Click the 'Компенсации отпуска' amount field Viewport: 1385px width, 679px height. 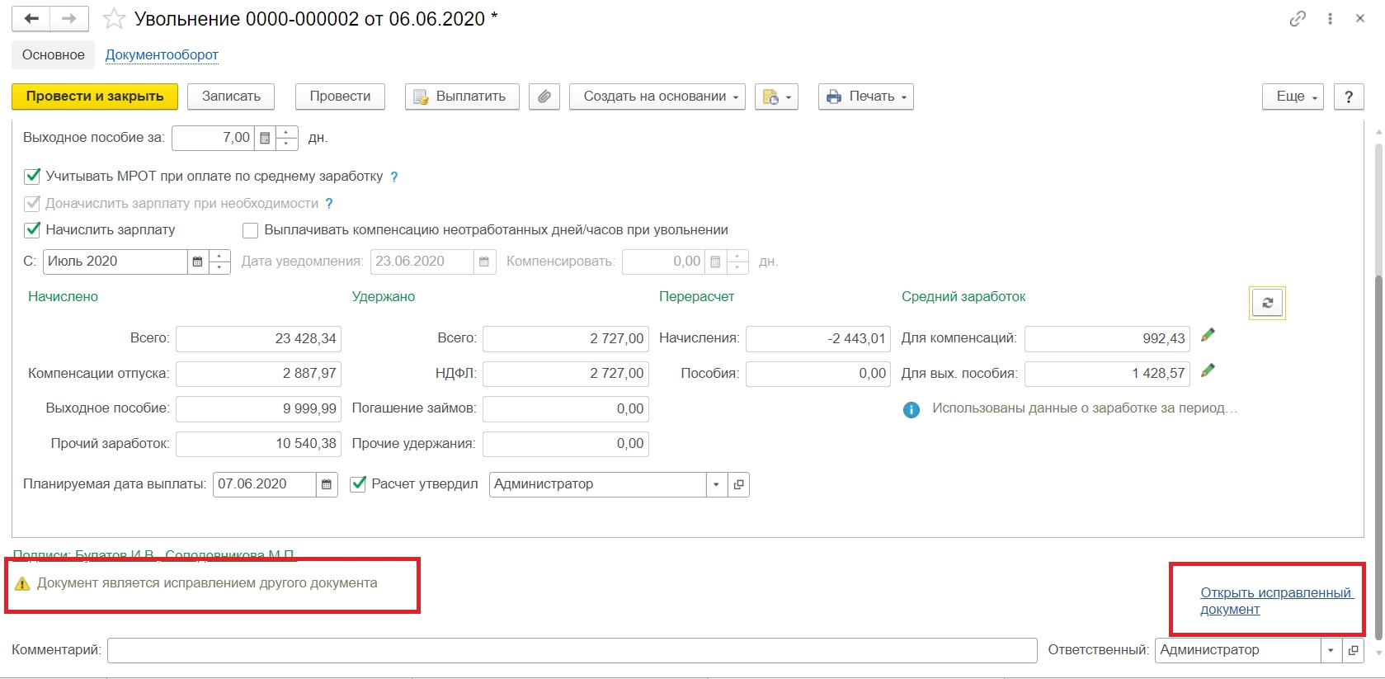coord(258,373)
